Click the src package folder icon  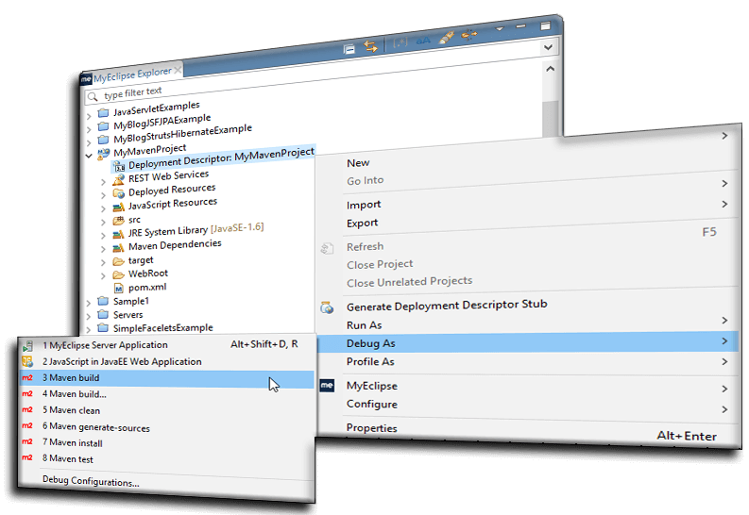coord(118,221)
